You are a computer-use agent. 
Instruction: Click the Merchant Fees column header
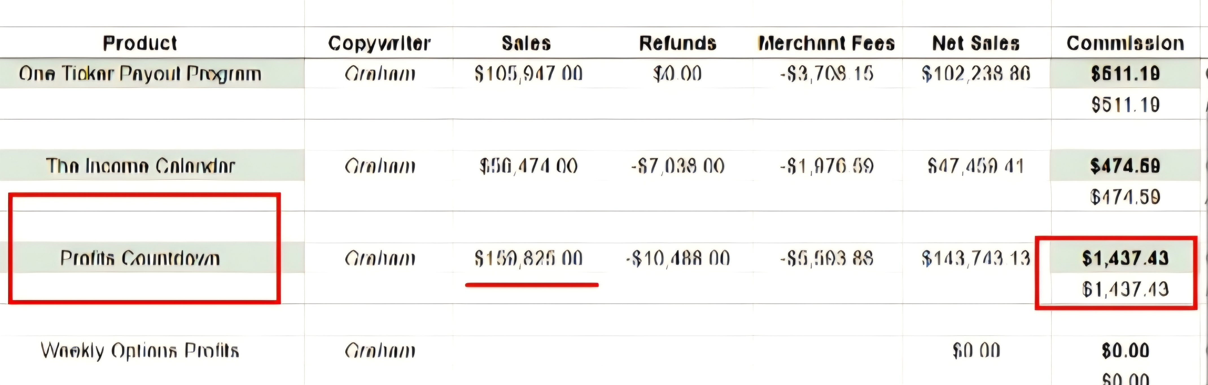[x=826, y=43]
